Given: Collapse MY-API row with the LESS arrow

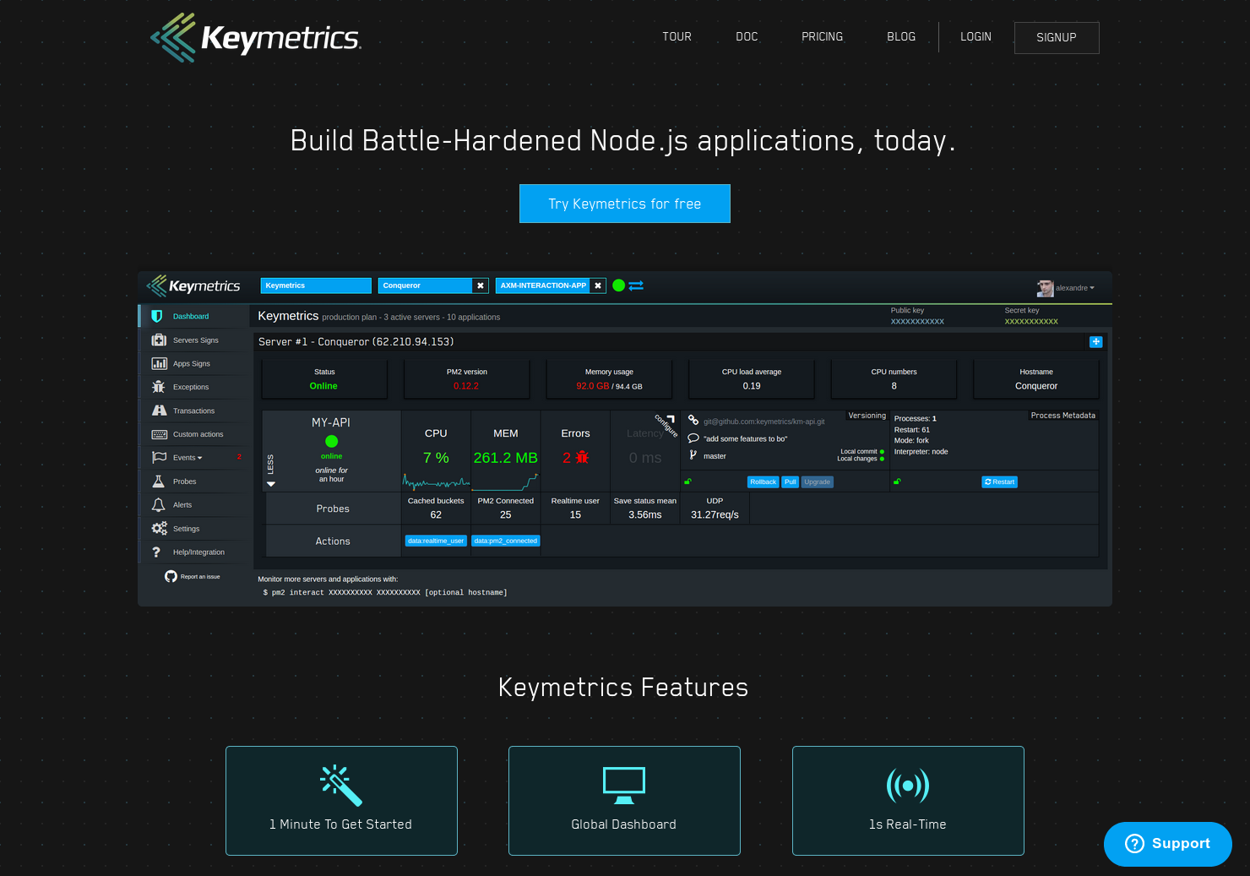Looking at the screenshot, I should coord(270,485).
